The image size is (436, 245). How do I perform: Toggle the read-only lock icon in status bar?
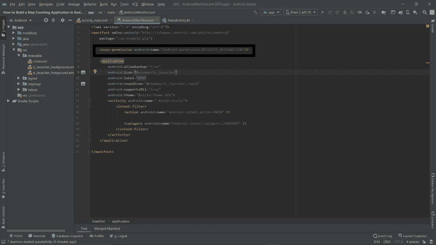(425, 241)
